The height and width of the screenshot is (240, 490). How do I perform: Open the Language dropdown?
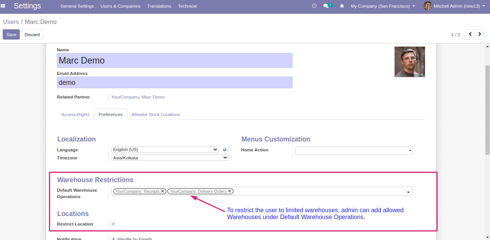(x=165, y=150)
